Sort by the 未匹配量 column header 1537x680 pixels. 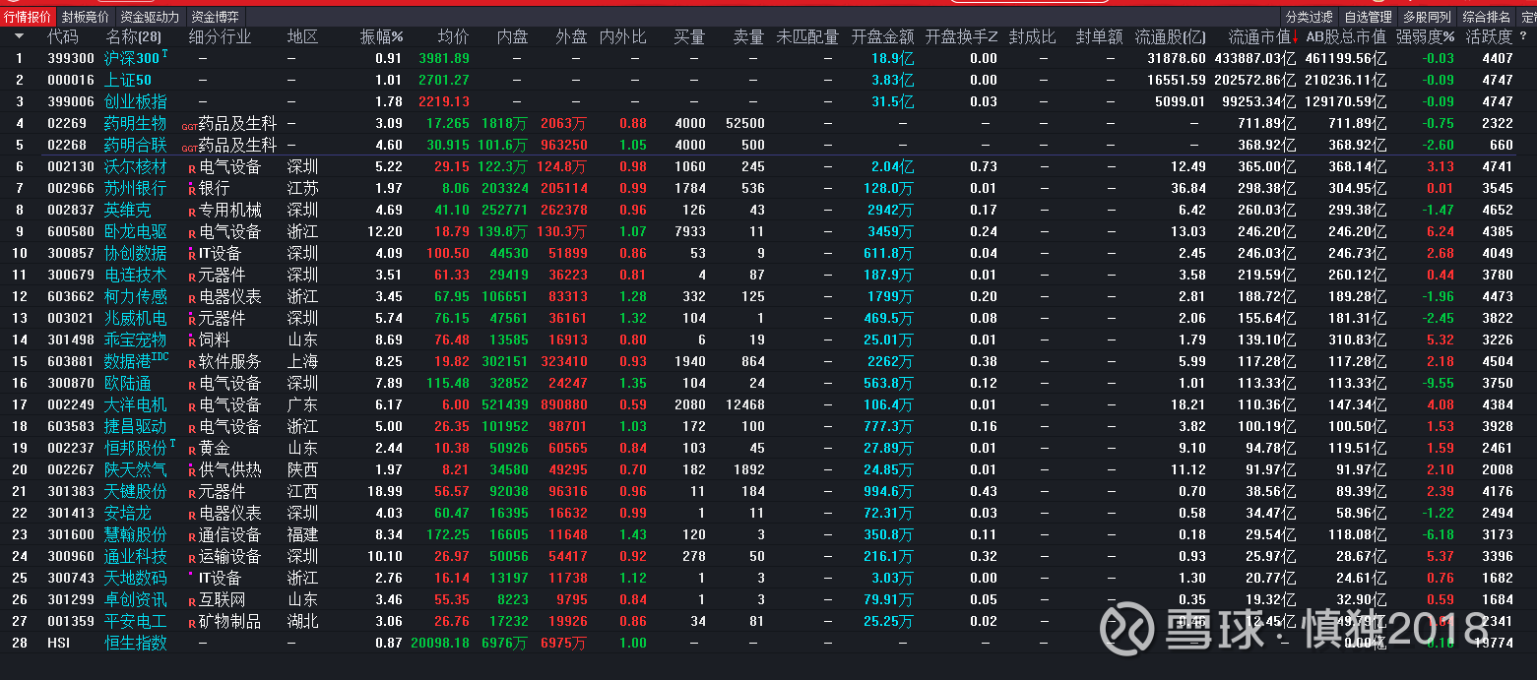807,36
